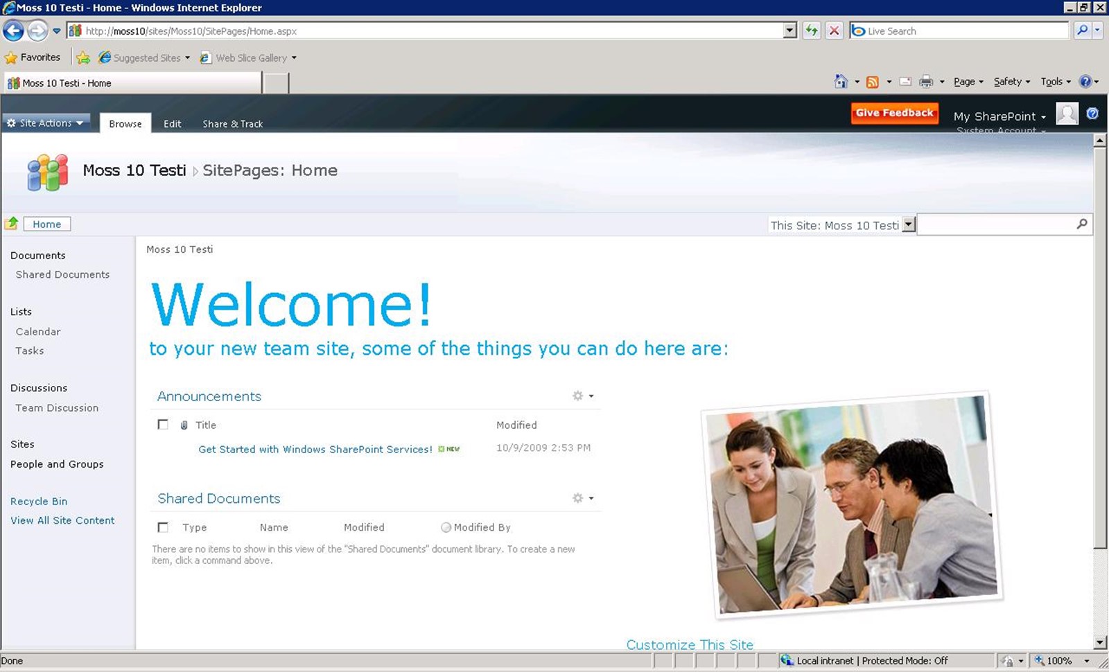The image size is (1109, 672).
Task: Click the SharePoint help icon beside user picture
Action: pos(1092,114)
